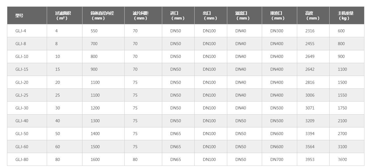369x168 pixels.
Task: Select the GLJ-80 model cell
Action: point(27,159)
